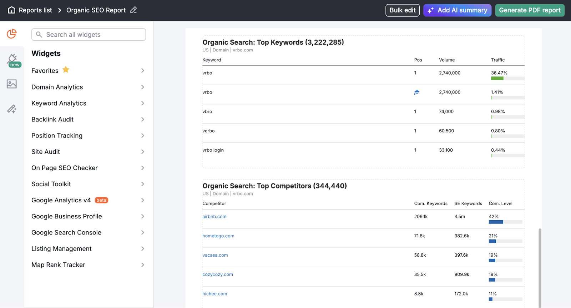571x308 pixels.
Task: Click the Bulk edit button
Action: (402, 10)
